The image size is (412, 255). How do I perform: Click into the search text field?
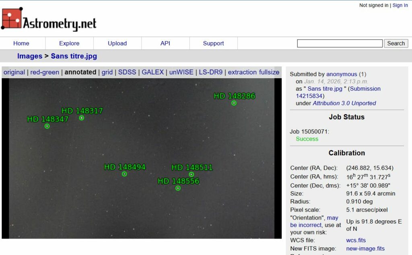click(x=340, y=44)
